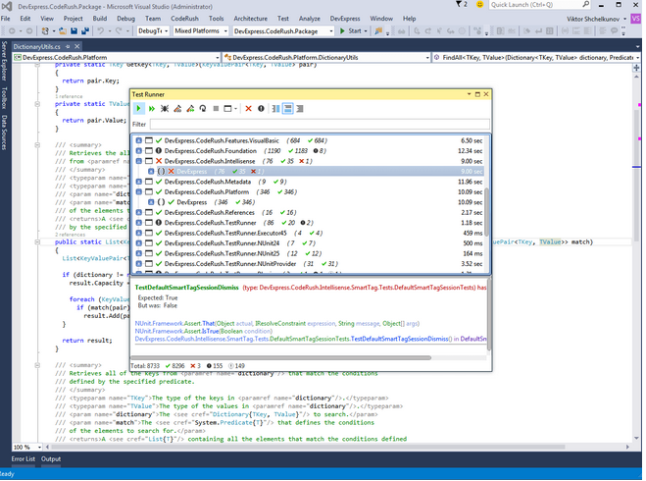Screen dimensions: 646x481
Task: Expand the DevExpress.CodeRush.Features.VisualBasic node
Action: pos(139,140)
